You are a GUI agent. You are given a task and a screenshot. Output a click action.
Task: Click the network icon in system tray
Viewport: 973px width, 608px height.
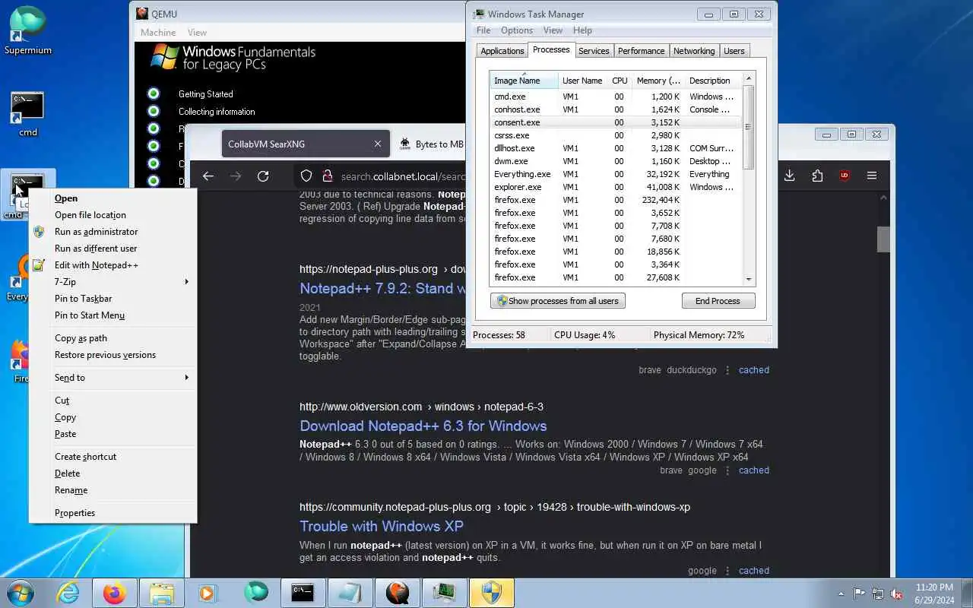coord(878,594)
